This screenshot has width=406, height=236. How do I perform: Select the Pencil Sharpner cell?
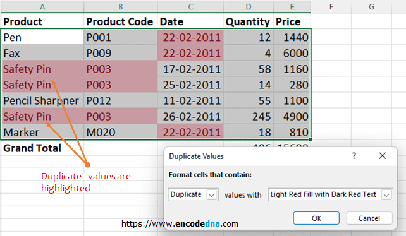point(42,100)
